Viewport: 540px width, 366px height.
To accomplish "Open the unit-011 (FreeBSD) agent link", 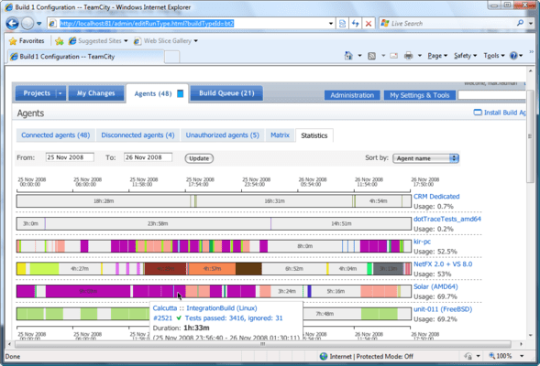I will [443, 309].
